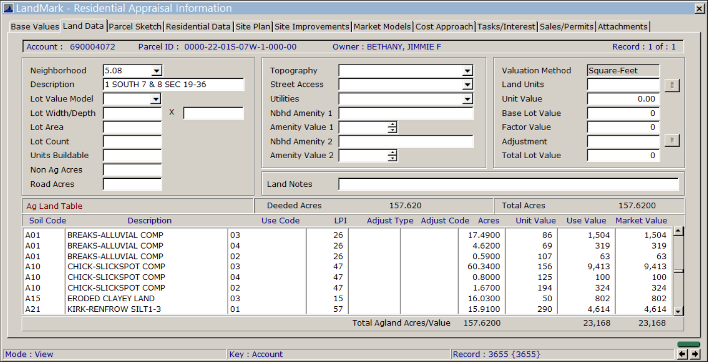Click the button beside Adjustment field
This screenshot has height=362, width=708.
pyautogui.click(x=672, y=141)
